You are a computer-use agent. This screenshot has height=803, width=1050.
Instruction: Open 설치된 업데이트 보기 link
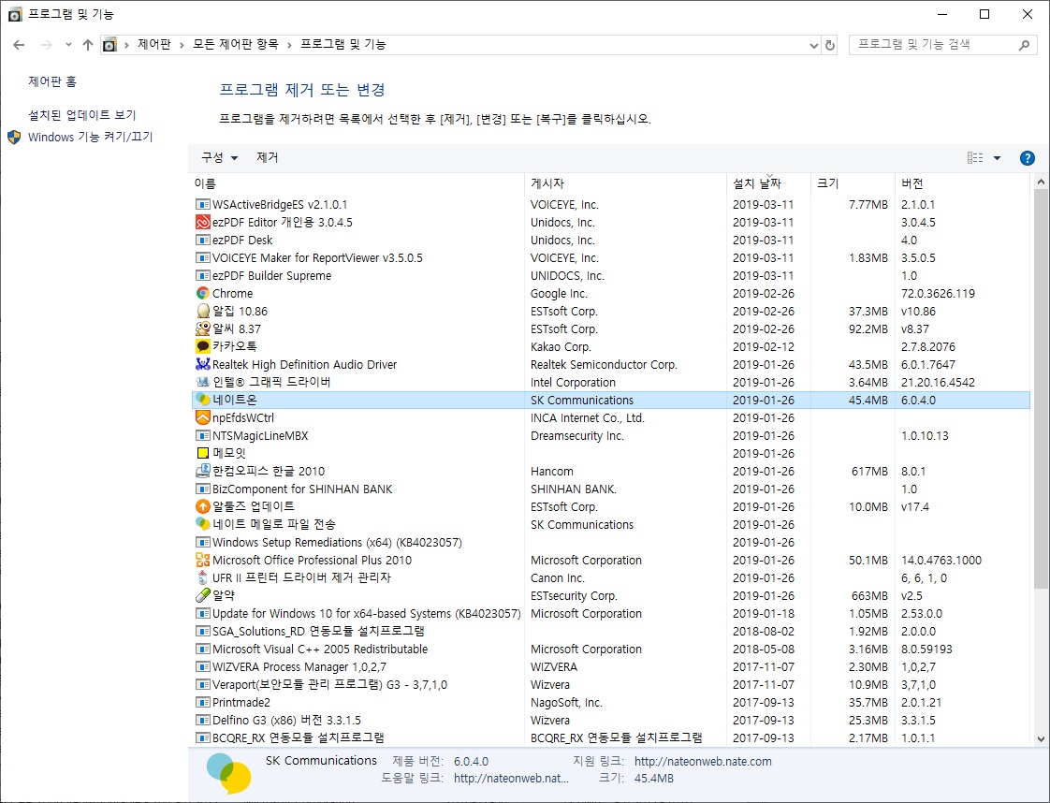(x=81, y=115)
